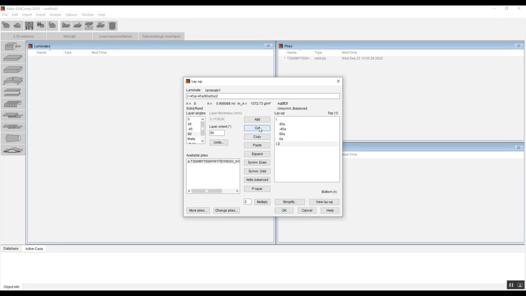Select T300/MY750 row in Plies window

[x=333, y=58]
